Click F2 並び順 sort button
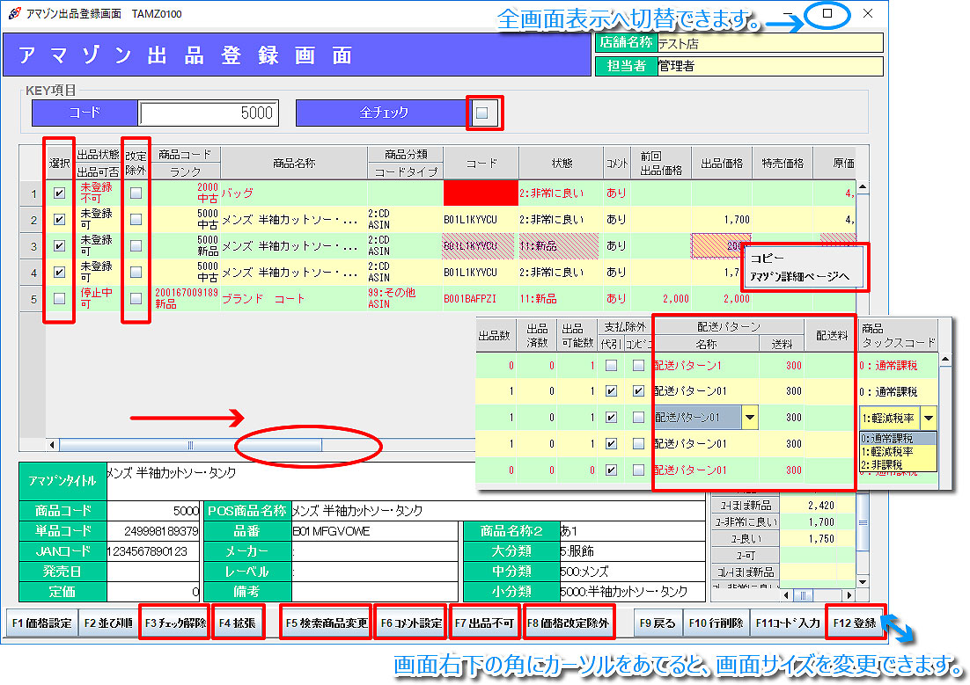Image resolution: width=970 pixels, height=685 pixels. (108, 623)
